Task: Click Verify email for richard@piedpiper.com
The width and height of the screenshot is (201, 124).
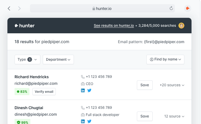Action: point(44,92)
